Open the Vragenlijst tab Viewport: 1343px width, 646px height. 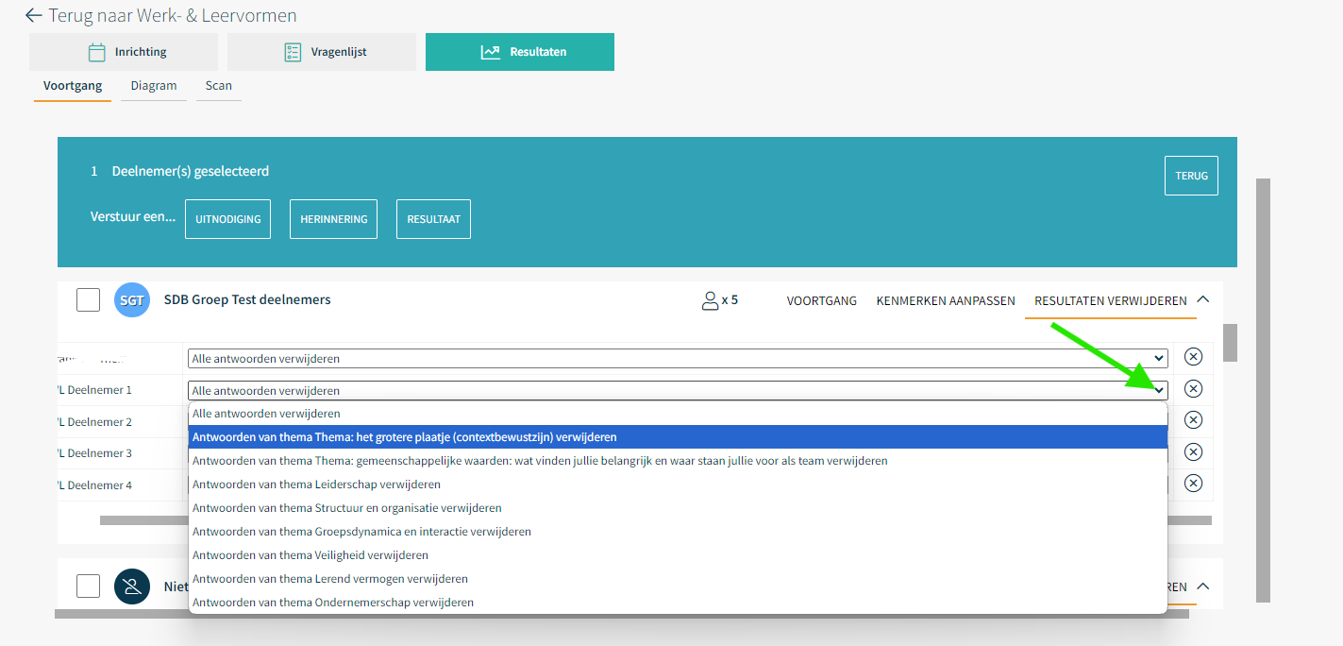coord(321,52)
